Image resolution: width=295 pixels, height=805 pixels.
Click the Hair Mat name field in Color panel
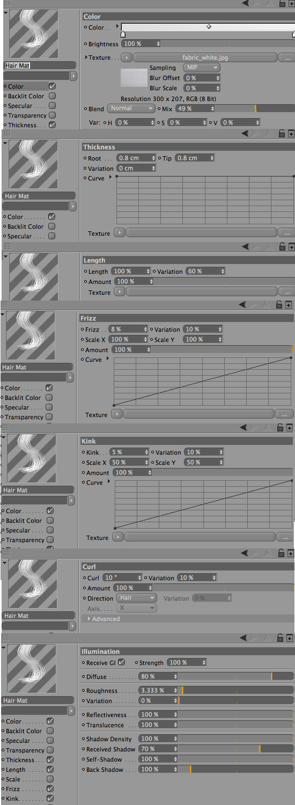[40, 65]
